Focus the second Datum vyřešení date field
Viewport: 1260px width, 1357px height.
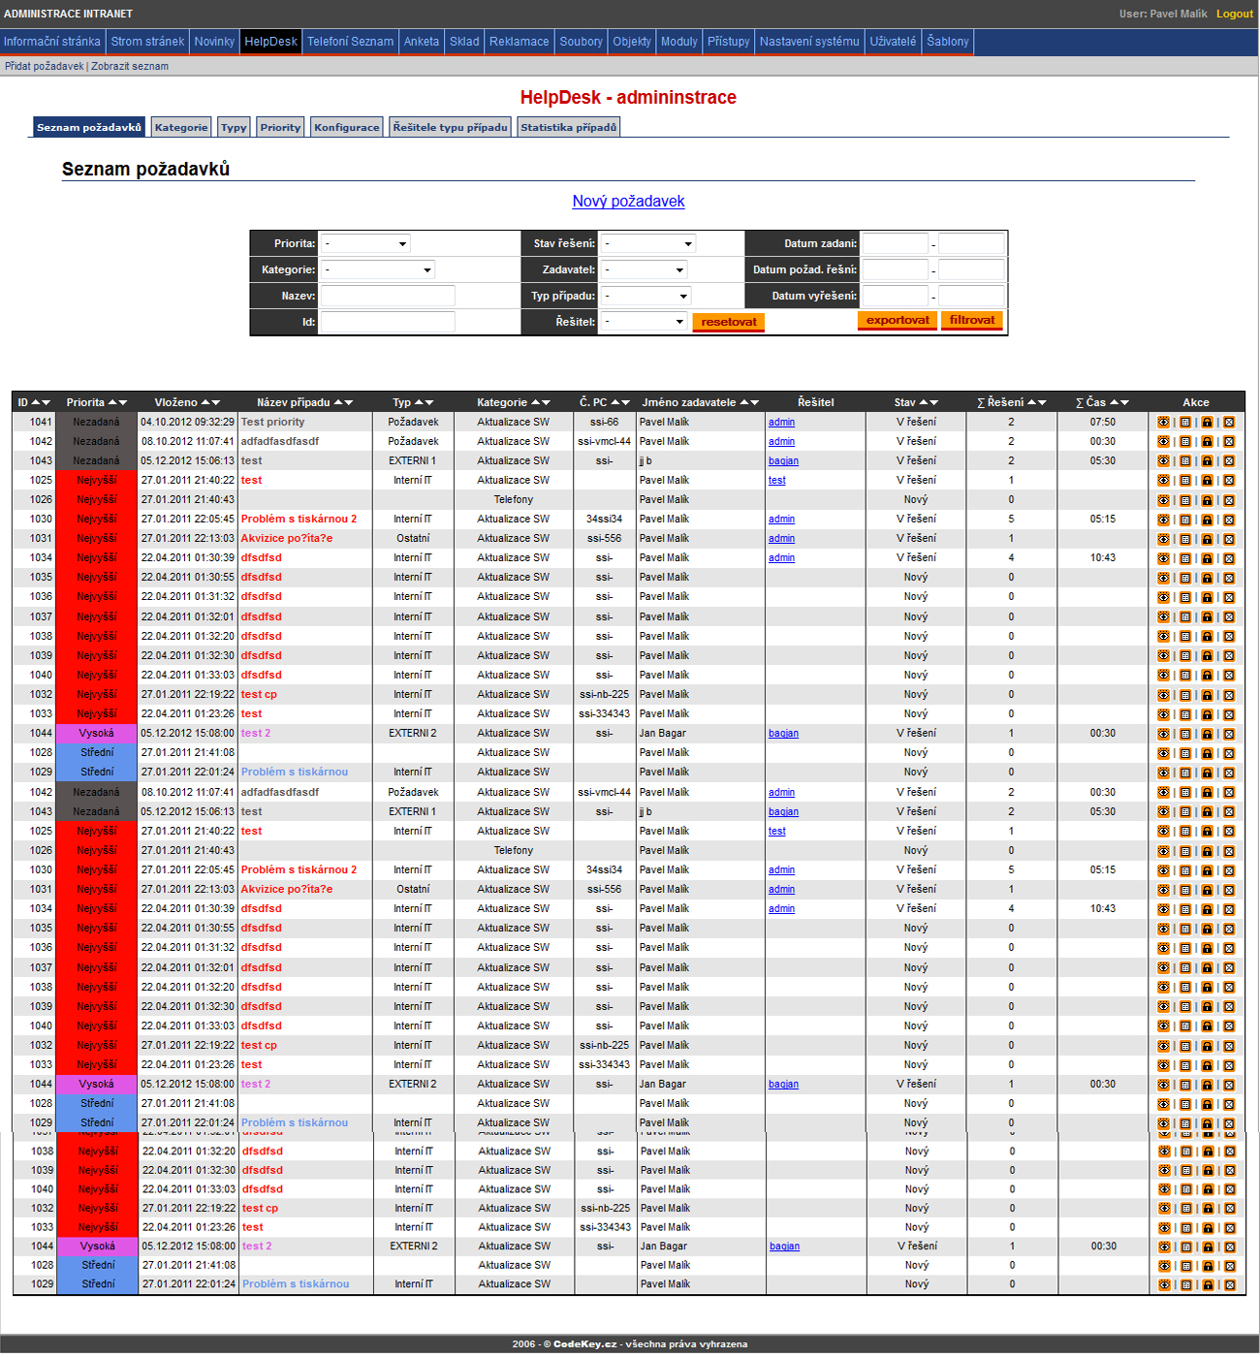pos(971,296)
